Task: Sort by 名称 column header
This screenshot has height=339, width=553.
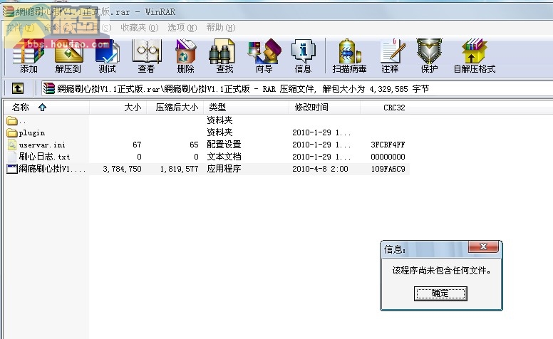Action: [46, 107]
